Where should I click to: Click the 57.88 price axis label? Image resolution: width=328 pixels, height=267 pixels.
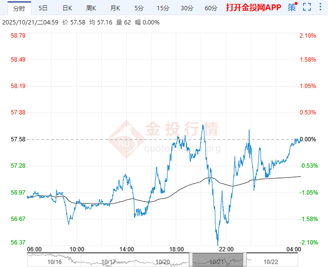18,112
